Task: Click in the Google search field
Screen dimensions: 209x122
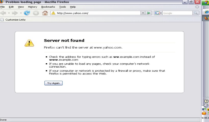Action: [x=177, y=13]
